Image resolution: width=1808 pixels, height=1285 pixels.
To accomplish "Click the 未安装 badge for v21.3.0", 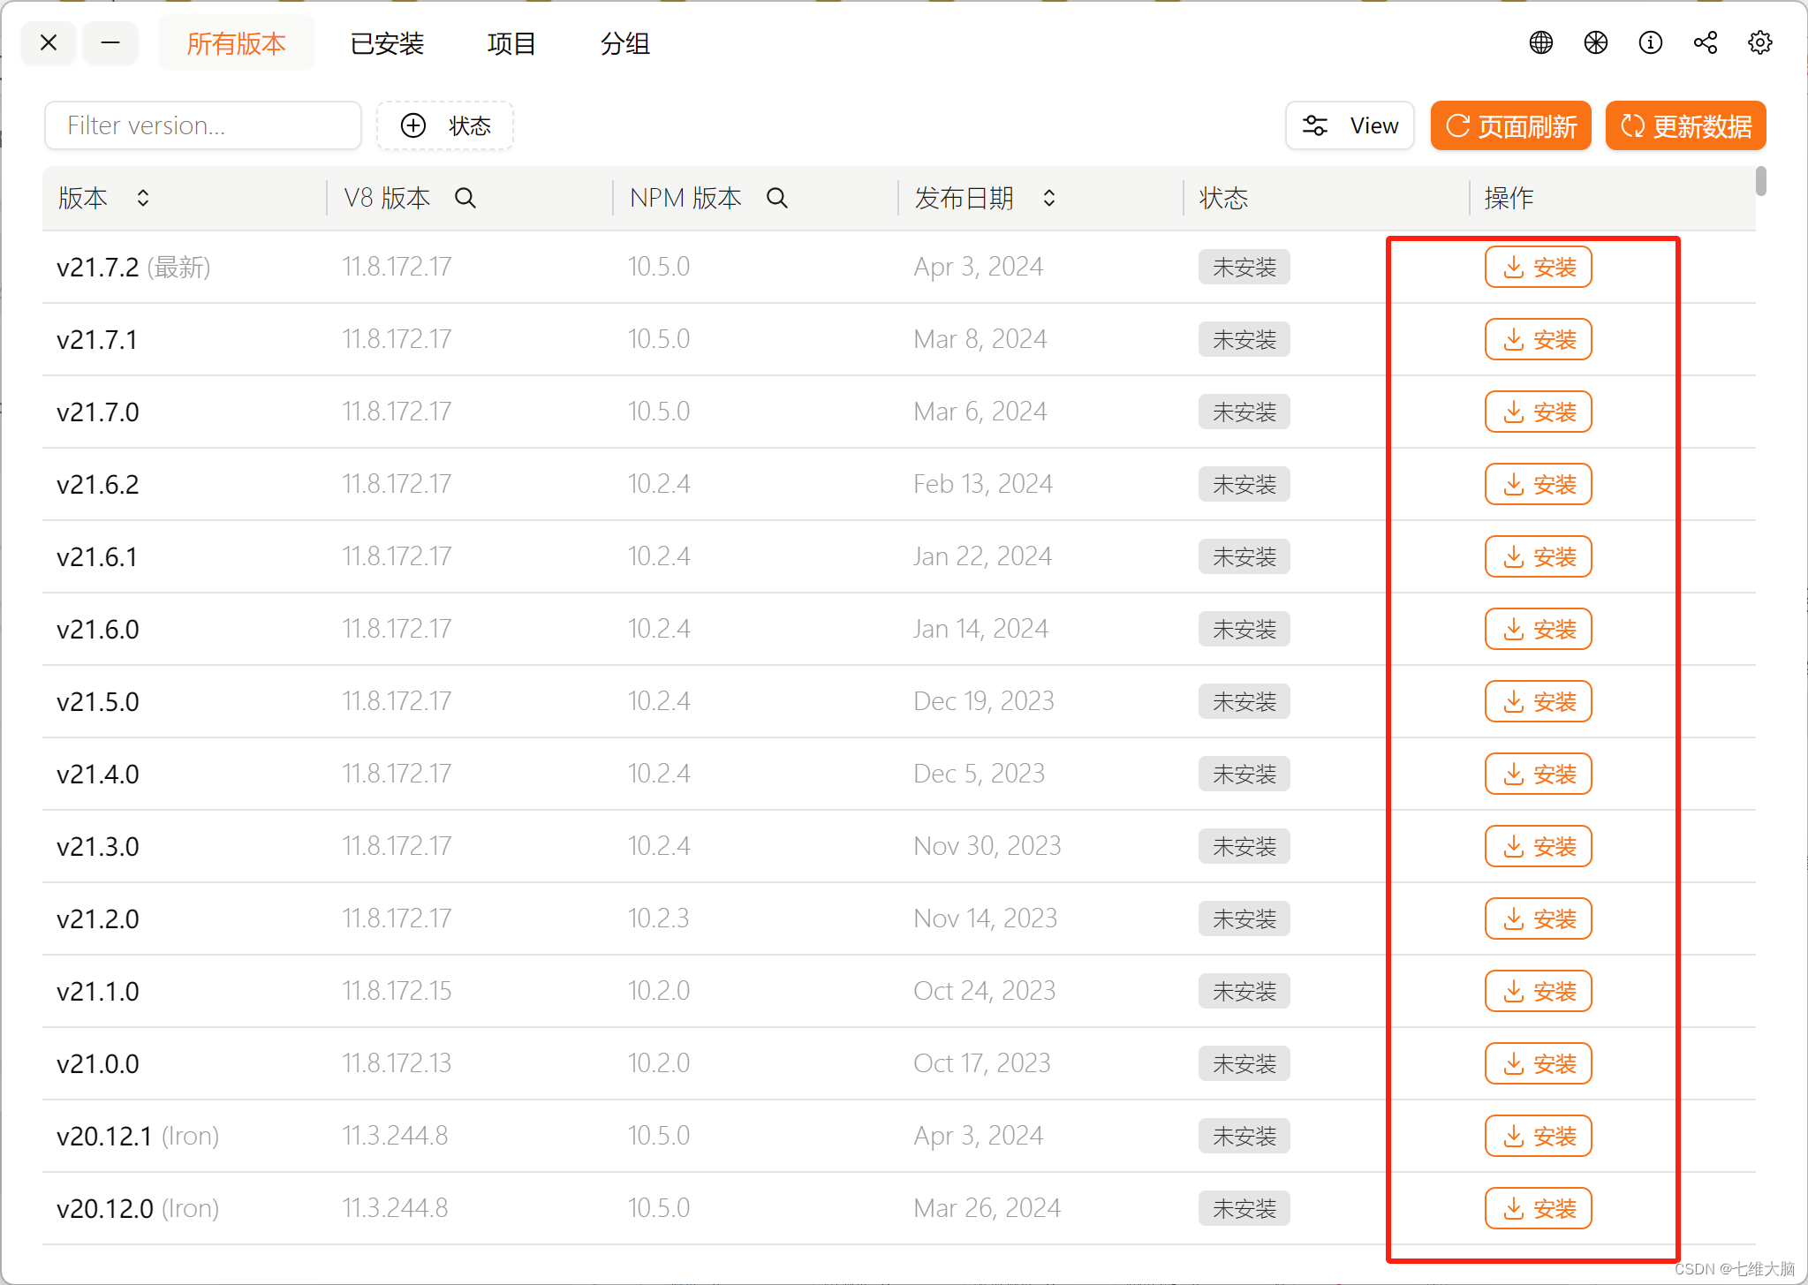I will pos(1244,846).
